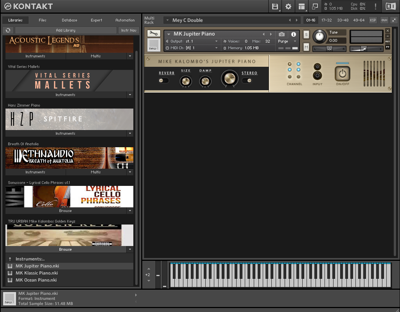Image resolution: width=400 pixels, height=312 pixels.
Task: Click the SIZE knob
Action: click(x=186, y=81)
